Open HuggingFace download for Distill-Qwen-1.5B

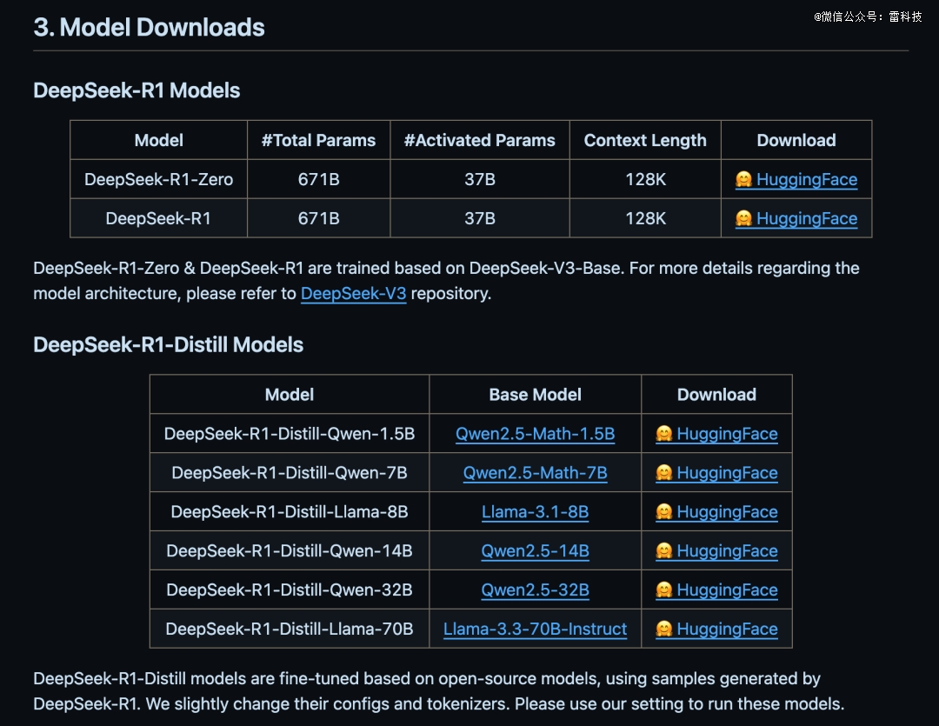pos(716,434)
